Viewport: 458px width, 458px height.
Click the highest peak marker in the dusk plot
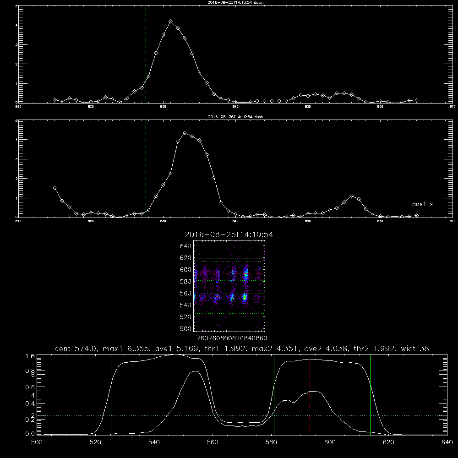point(185,133)
